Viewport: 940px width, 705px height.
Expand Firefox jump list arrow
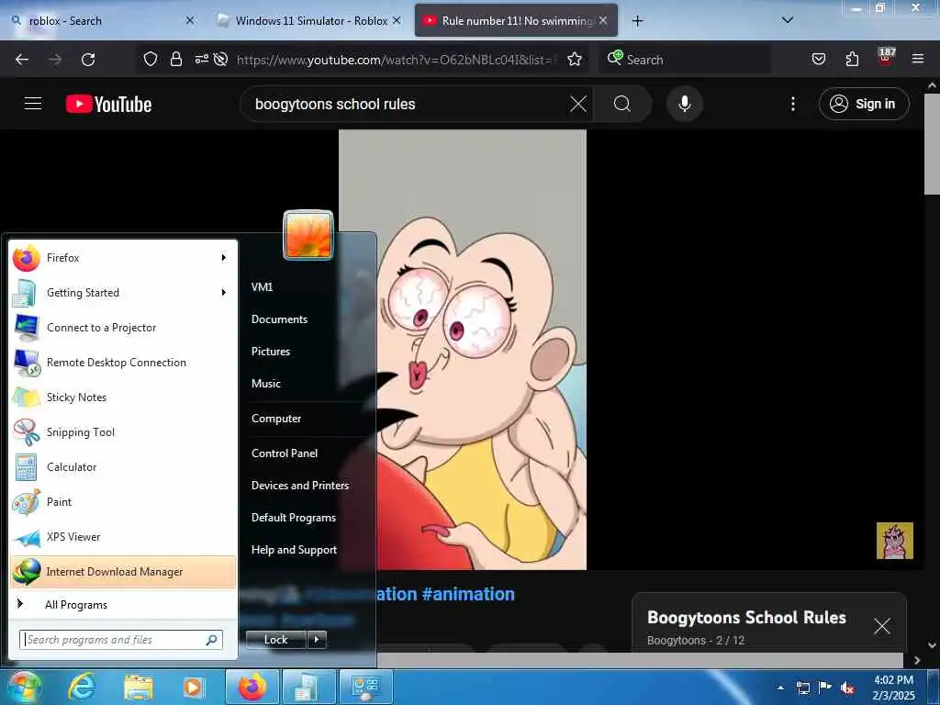pos(224,258)
